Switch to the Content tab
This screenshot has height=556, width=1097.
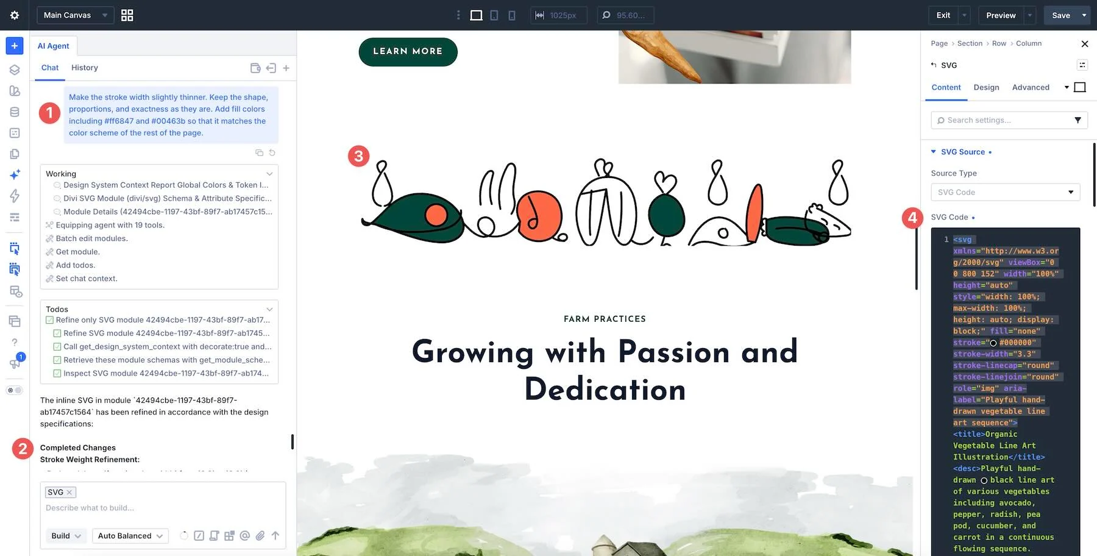(946, 87)
